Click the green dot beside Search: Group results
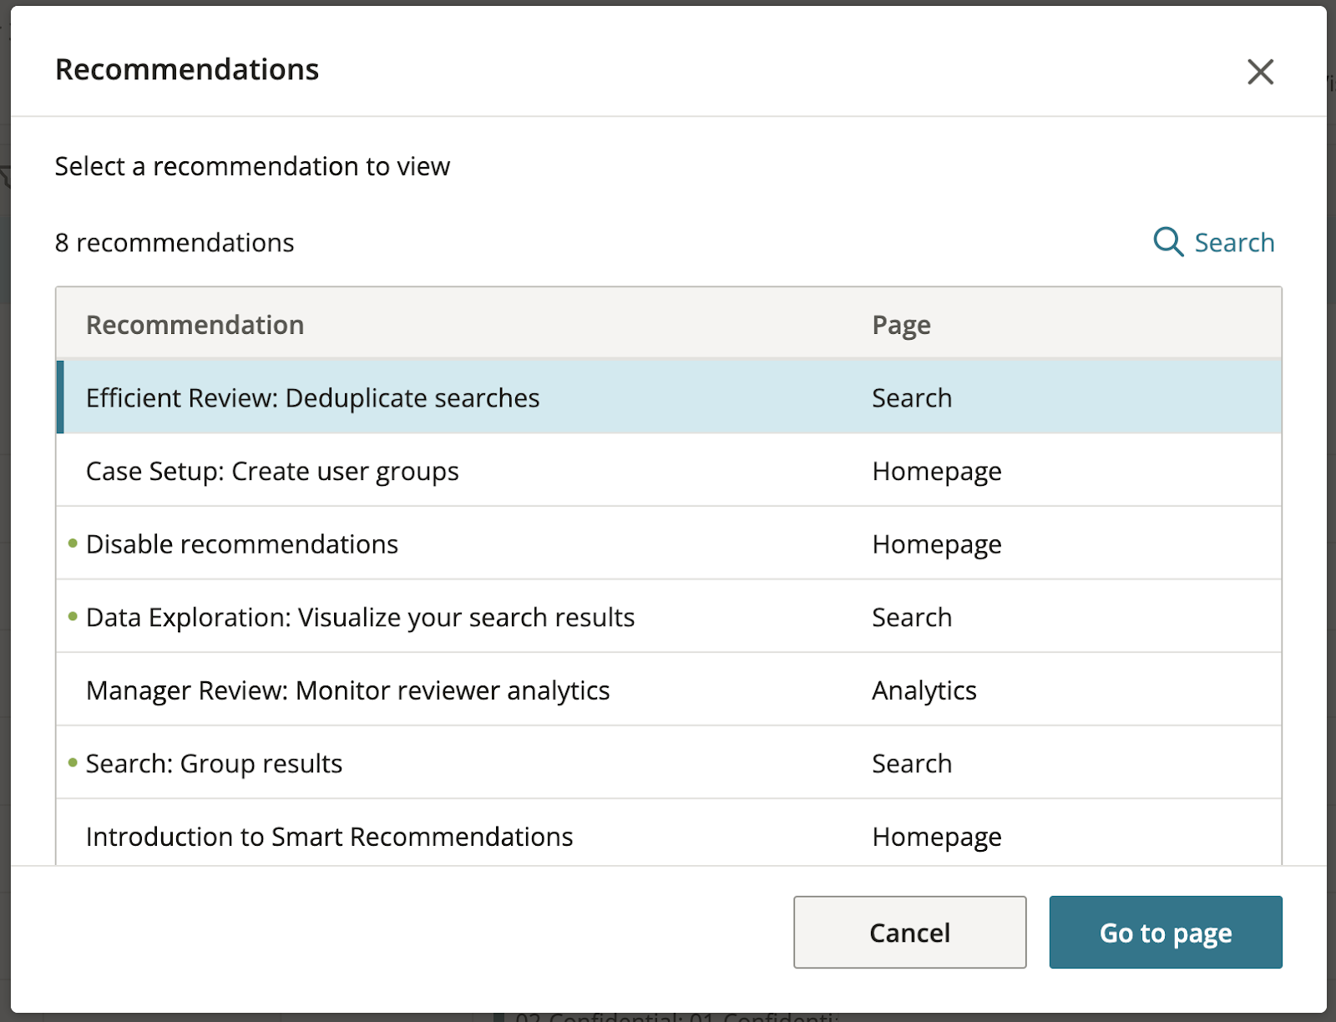The image size is (1336, 1022). [x=71, y=762]
